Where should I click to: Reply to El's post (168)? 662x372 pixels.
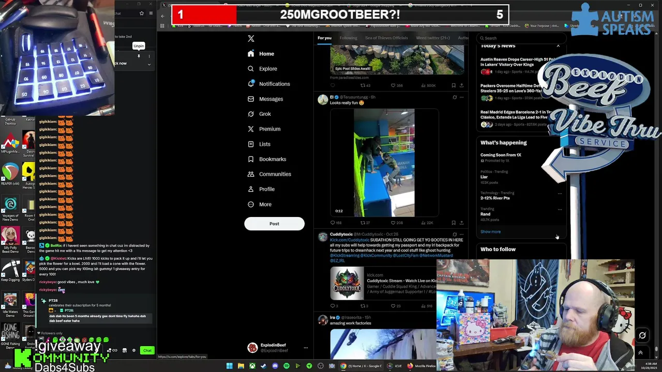[336, 223]
